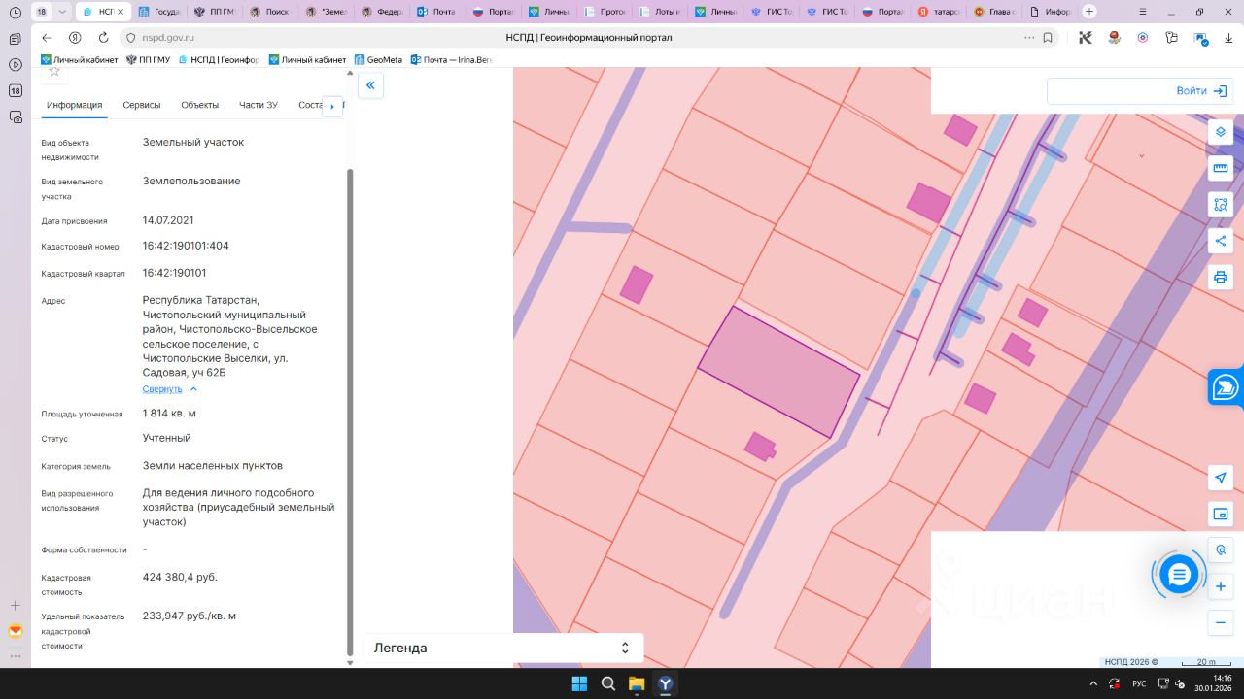Collapse the left info panel
Screen dimensions: 1244x699
click(x=370, y=85)
